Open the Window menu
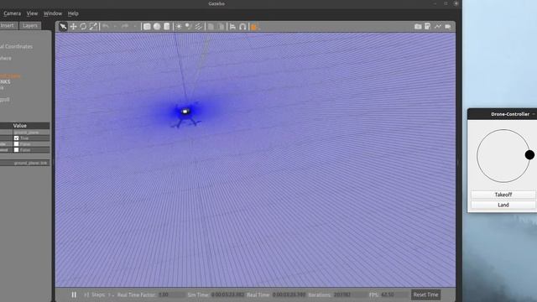537x302 pixels. click(53, 13)
